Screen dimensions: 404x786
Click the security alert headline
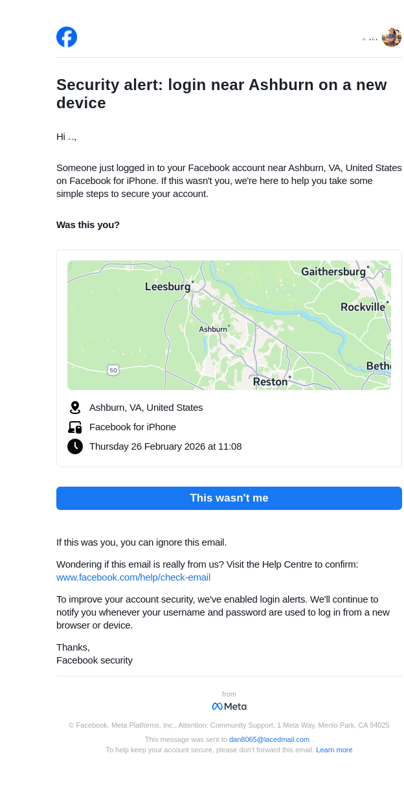click(x=221, y=94)
